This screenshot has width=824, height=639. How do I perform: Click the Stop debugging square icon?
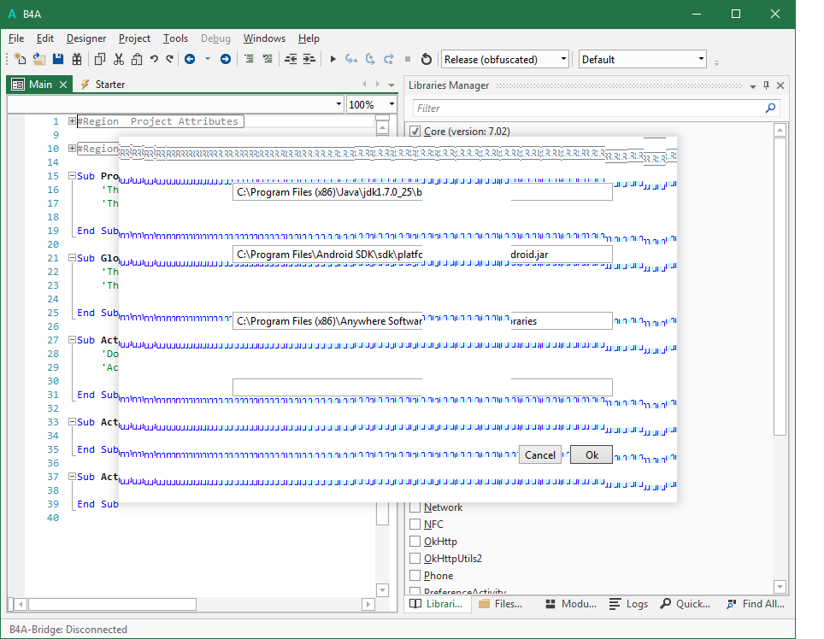point(407,59)
